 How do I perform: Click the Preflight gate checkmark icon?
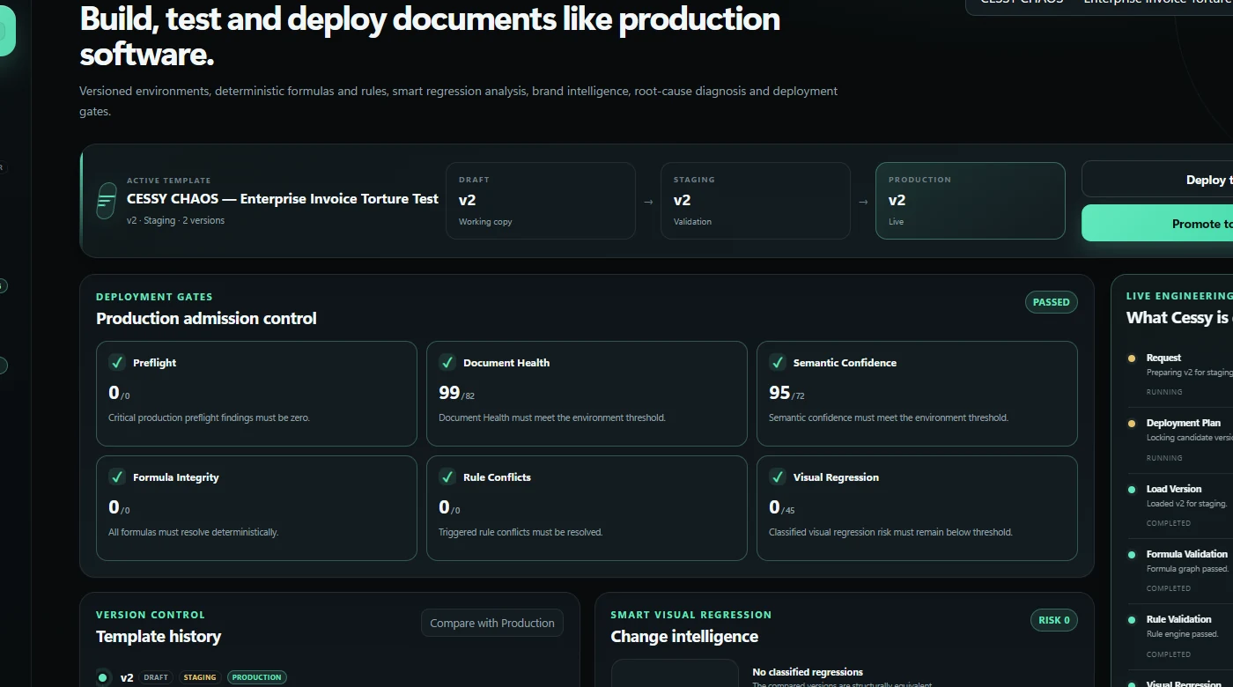pyautogui.click(x=116, y=362)
